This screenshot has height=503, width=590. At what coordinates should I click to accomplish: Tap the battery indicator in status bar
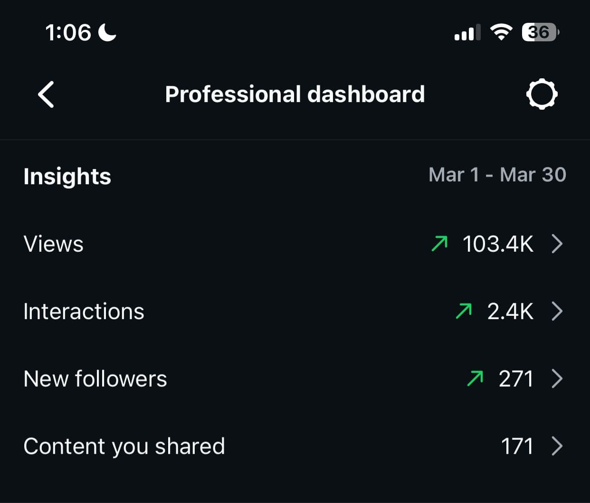540,32
